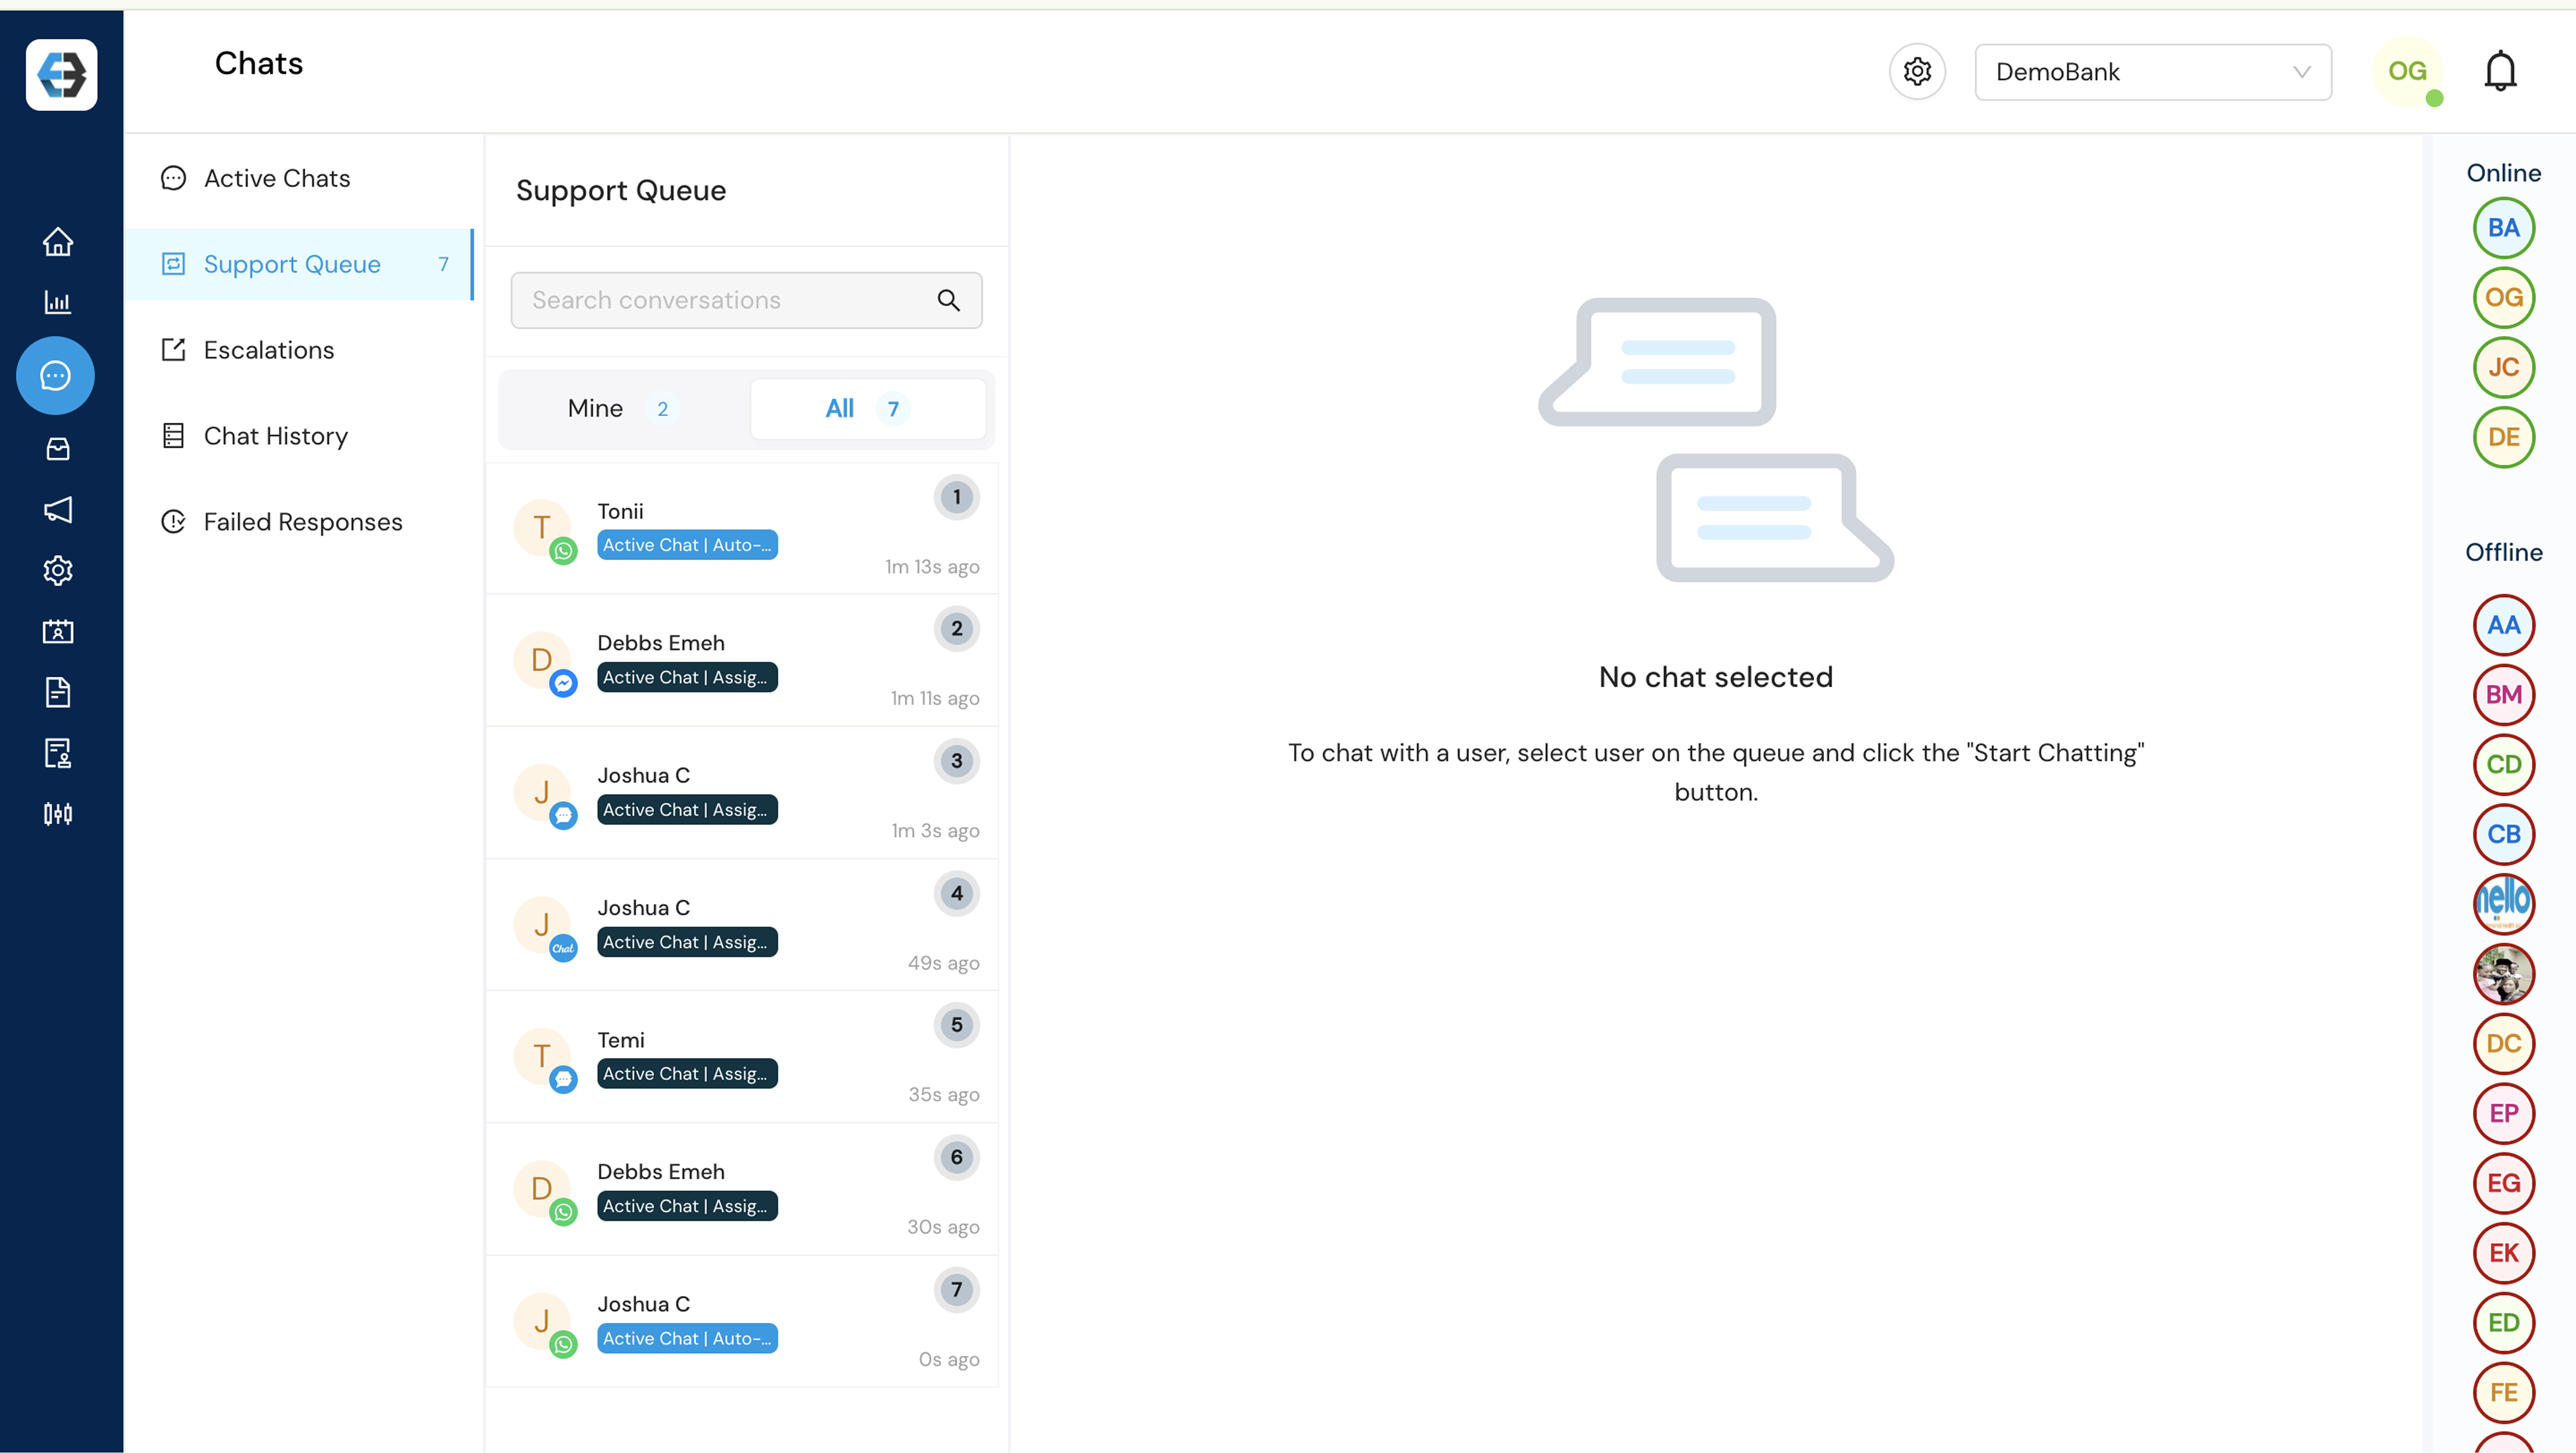2576x1453 pixels.
Task: Click offline agent CD avatar
Action: (2503, 765)
